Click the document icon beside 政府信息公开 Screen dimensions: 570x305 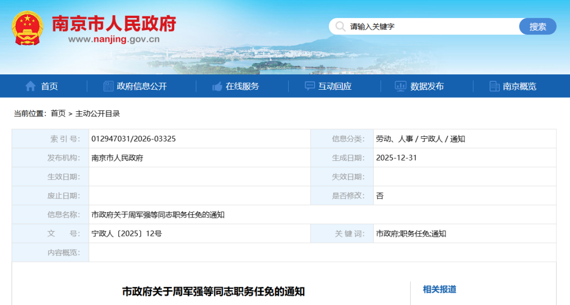coord(108,86)
